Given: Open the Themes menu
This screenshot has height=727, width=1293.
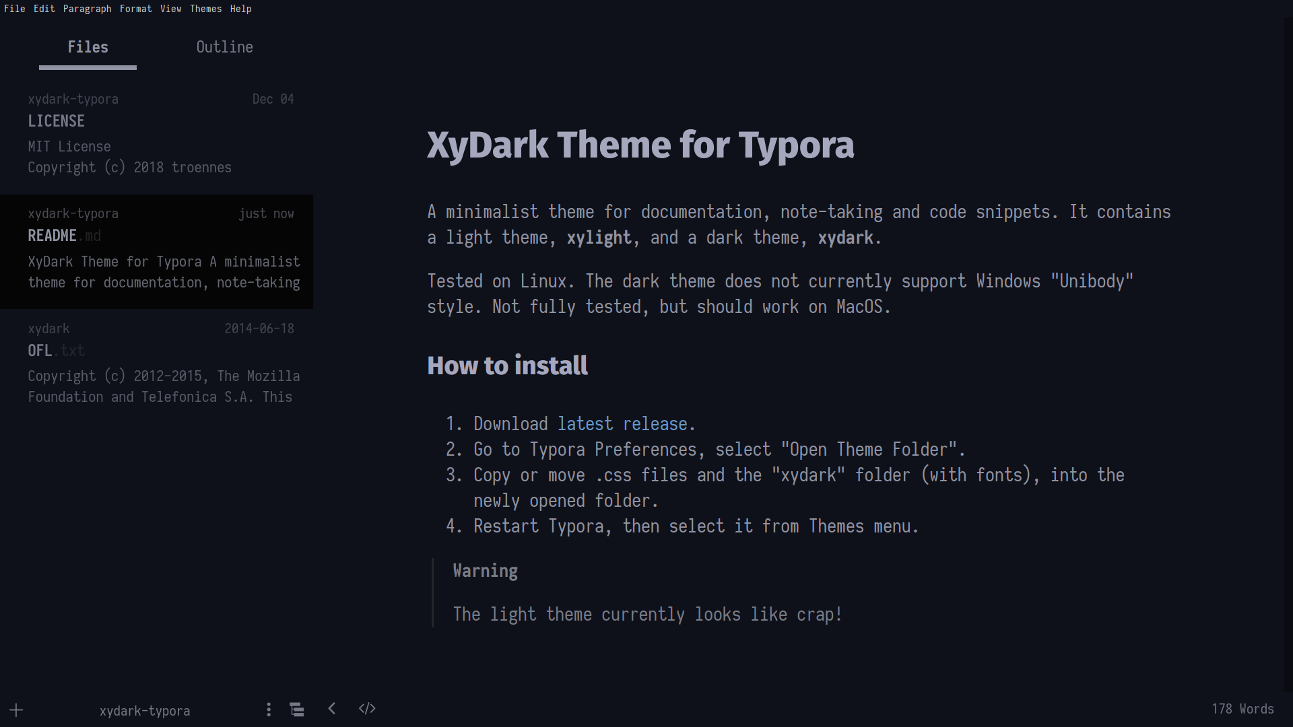Looking at the screenshot, I should pos(205,9).
